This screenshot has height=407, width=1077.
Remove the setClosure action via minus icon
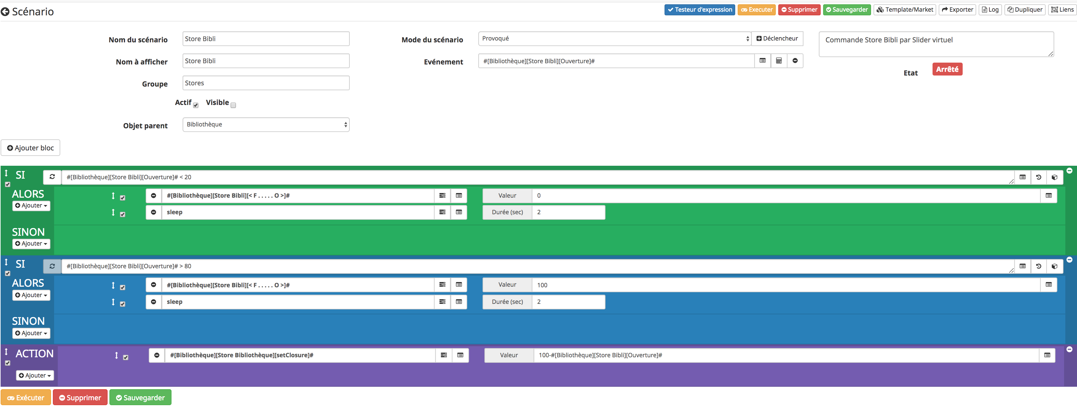(157, 355)
